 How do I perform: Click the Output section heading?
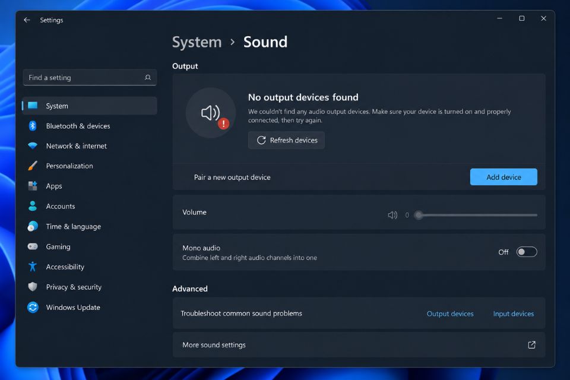(185, 66)
